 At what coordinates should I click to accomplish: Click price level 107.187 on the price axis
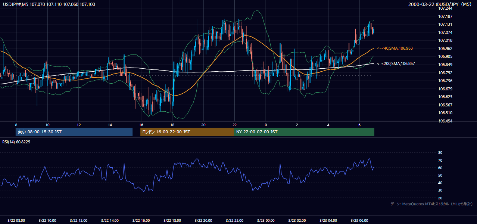click(x=445, y=16)
